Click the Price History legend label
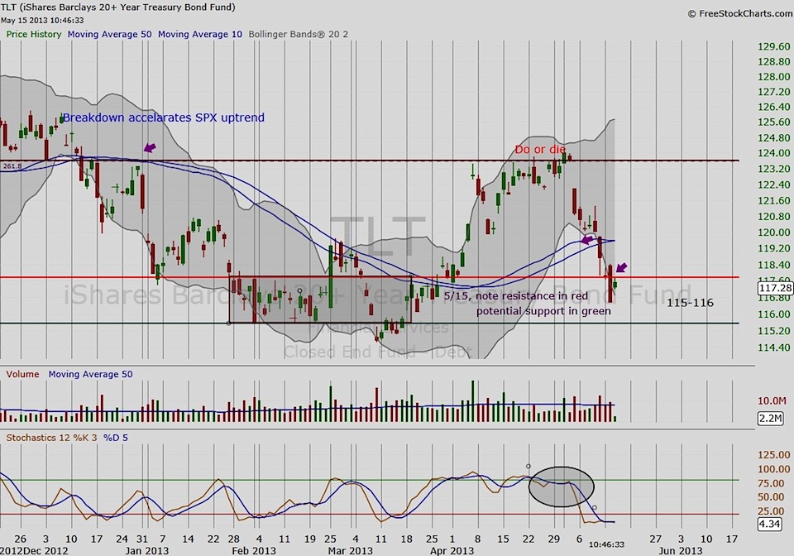 33,35
